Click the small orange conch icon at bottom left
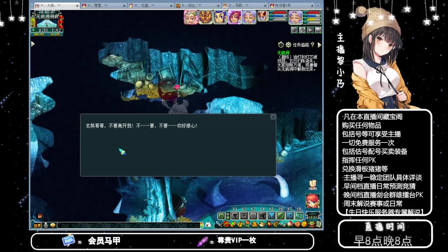This screenshot has height=252, width=448. coord(40,216)
